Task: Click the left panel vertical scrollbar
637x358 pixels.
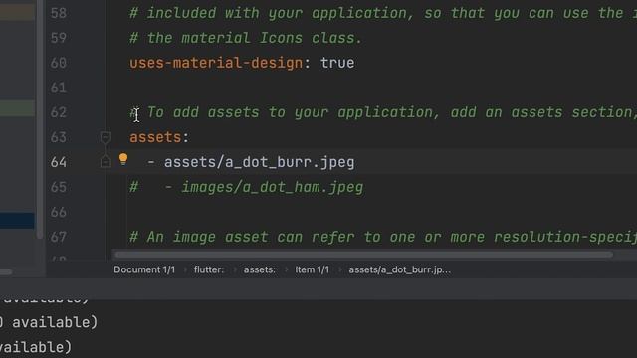Action: pyautogui.click(x=40, y=119)
